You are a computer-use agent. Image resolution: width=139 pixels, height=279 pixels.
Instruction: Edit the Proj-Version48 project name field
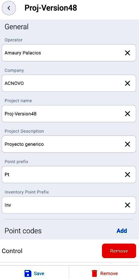tap(69, 114)
